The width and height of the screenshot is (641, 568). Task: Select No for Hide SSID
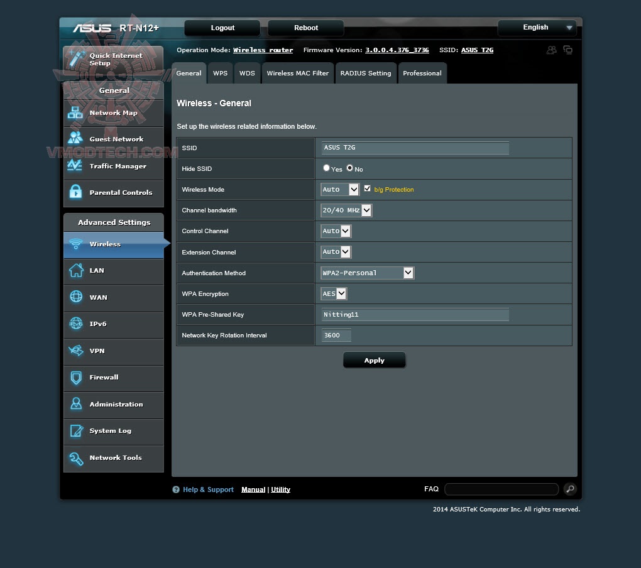(349, 168)
